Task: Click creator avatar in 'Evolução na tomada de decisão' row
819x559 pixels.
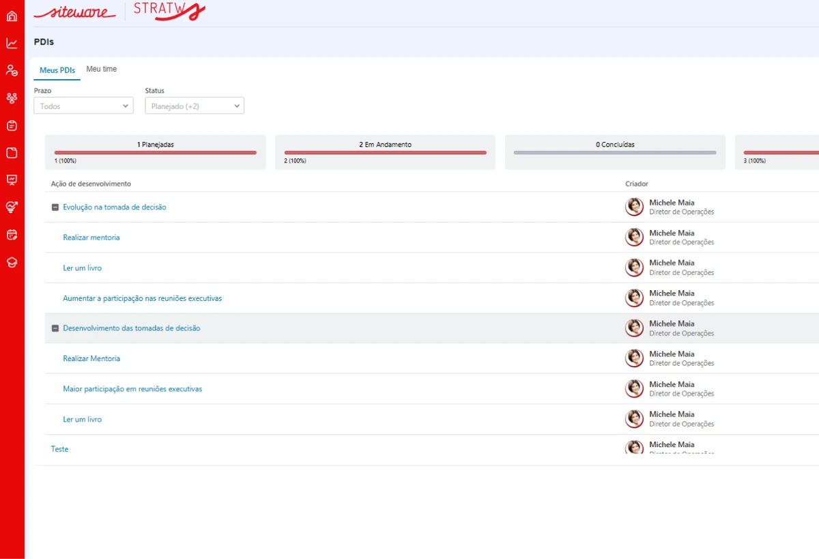Action: [635, 207]
